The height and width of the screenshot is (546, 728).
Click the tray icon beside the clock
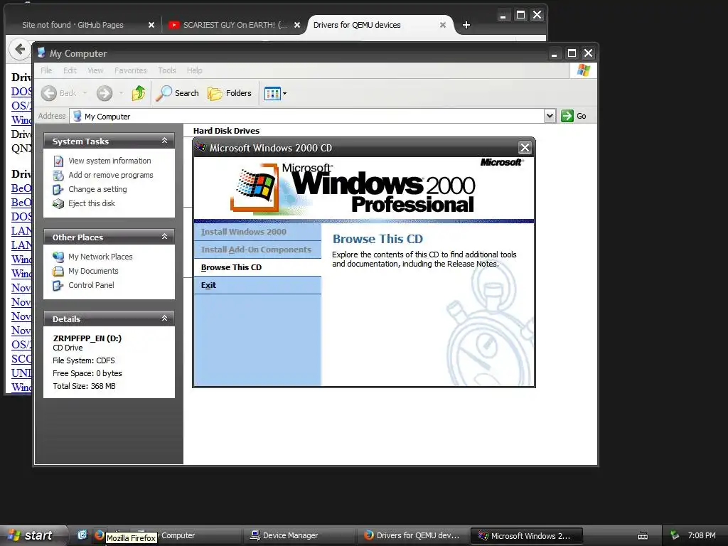(675, 535)
